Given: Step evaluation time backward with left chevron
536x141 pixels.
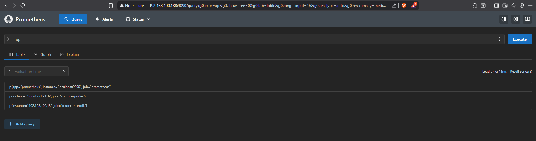Looking at the screenshot, I should [10, 71].
